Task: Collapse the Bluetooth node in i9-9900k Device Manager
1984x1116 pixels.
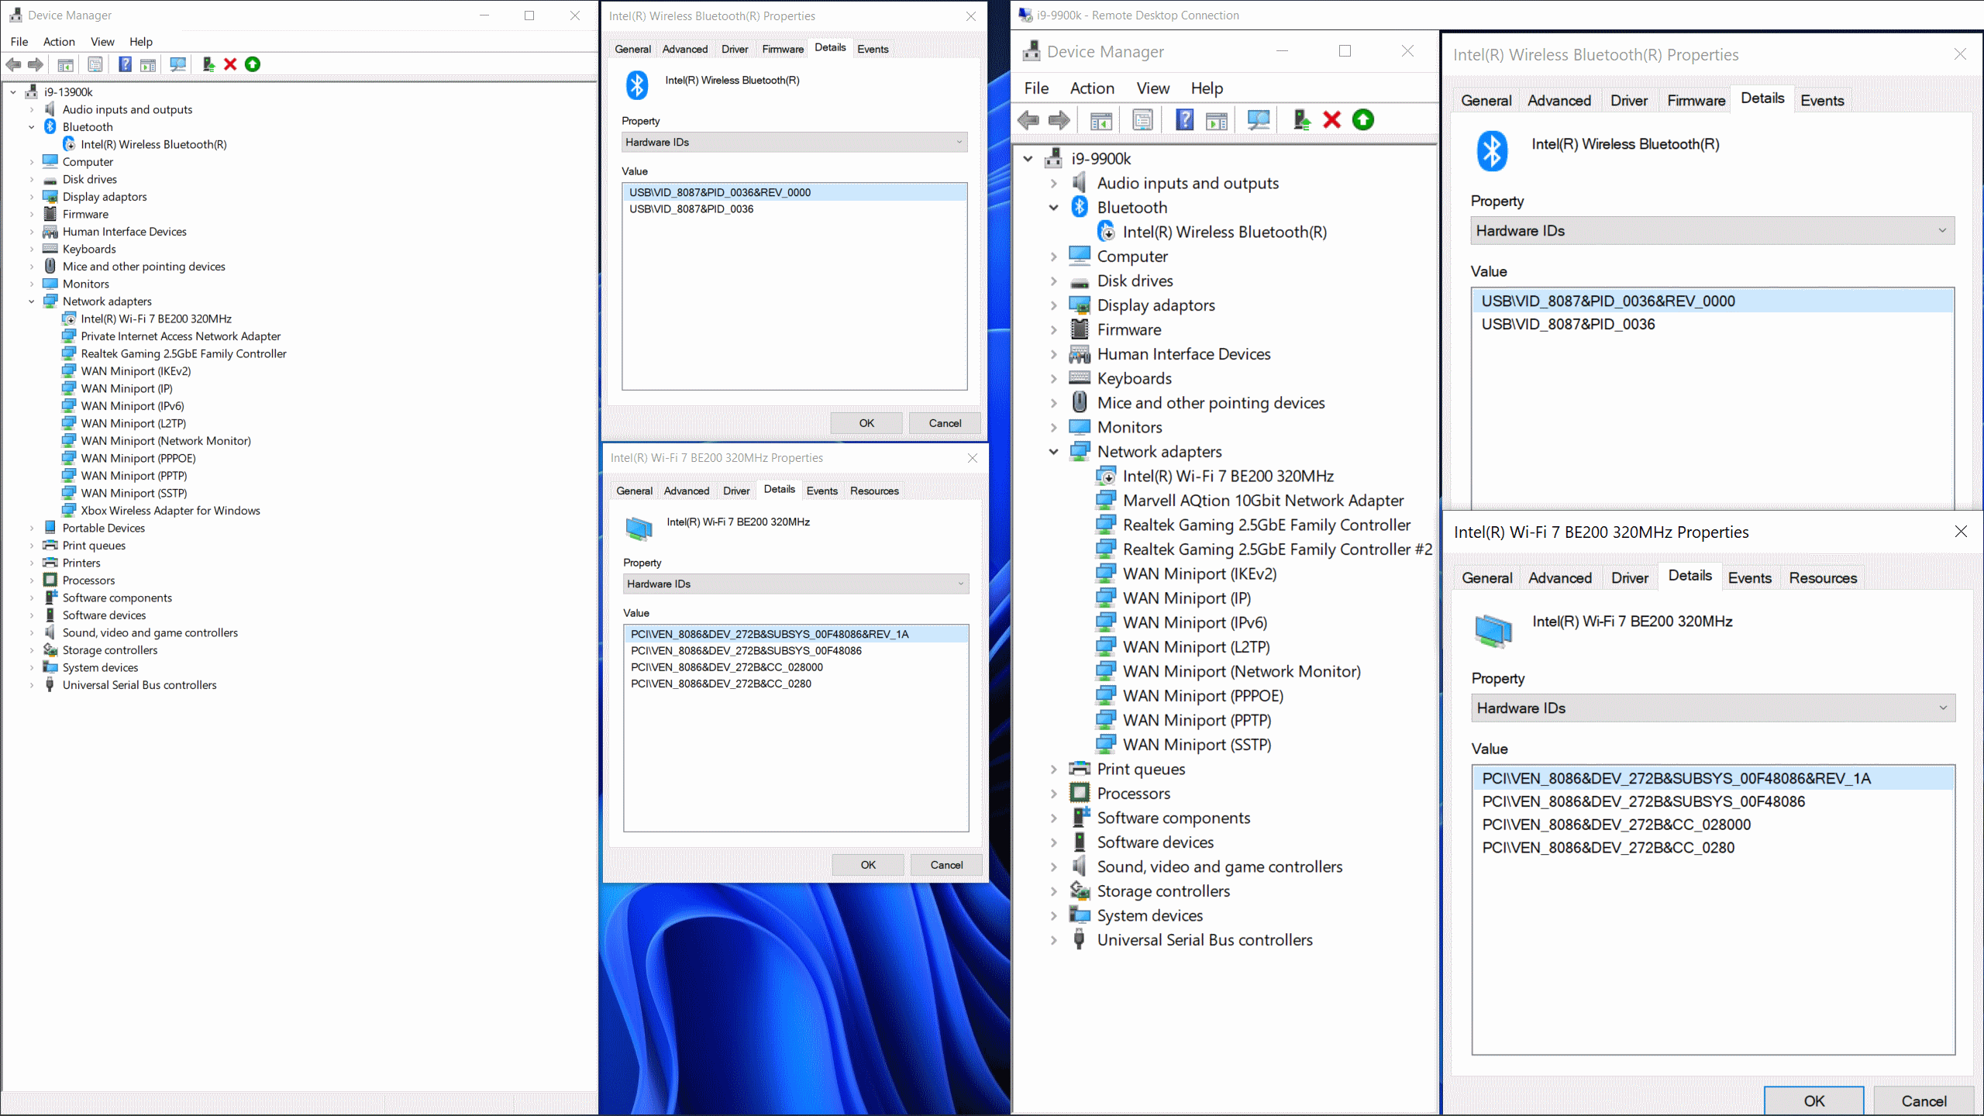Action: tap(1053, 207)
